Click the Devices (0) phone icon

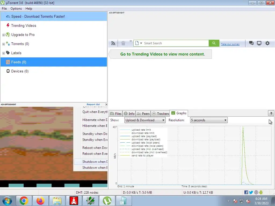tap(8, 71)
